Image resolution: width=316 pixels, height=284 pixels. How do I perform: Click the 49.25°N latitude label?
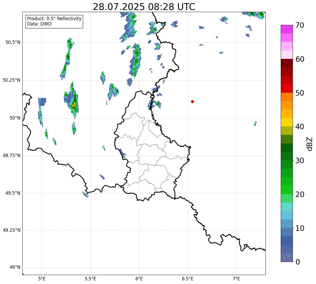coord(11,230)
